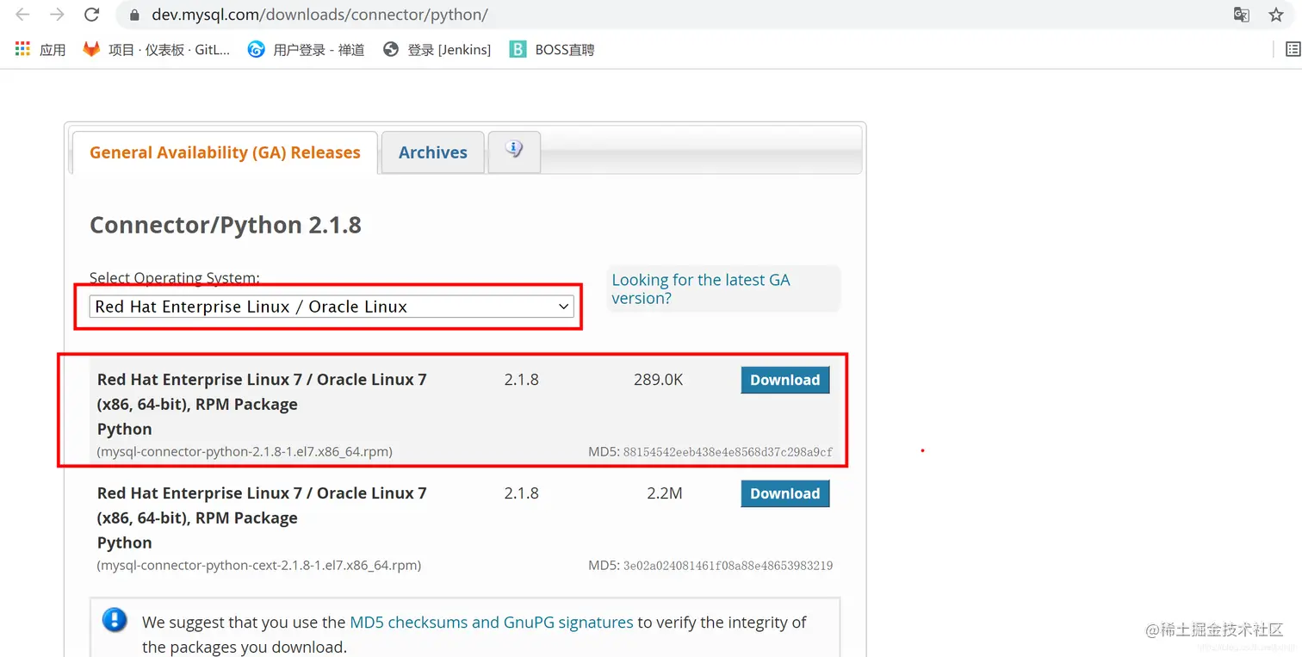This screenshot has height=657, width=1302.
Task: Download the 2.2M mysql-connector-python-cext RPM package
Action: pos(784,493)
